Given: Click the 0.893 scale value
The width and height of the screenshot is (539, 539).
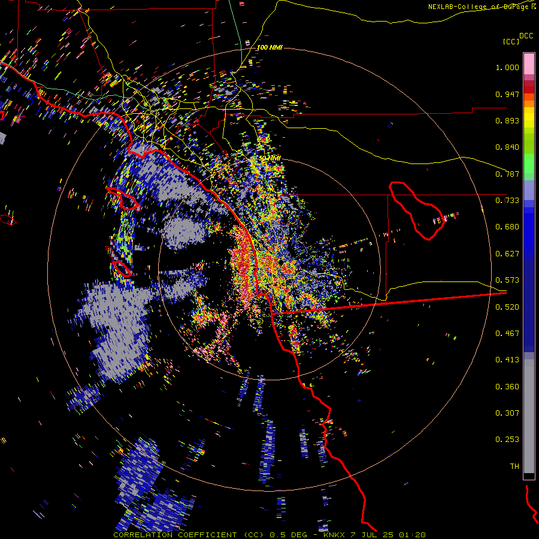Looking at the screenshot, I should 507,120.
